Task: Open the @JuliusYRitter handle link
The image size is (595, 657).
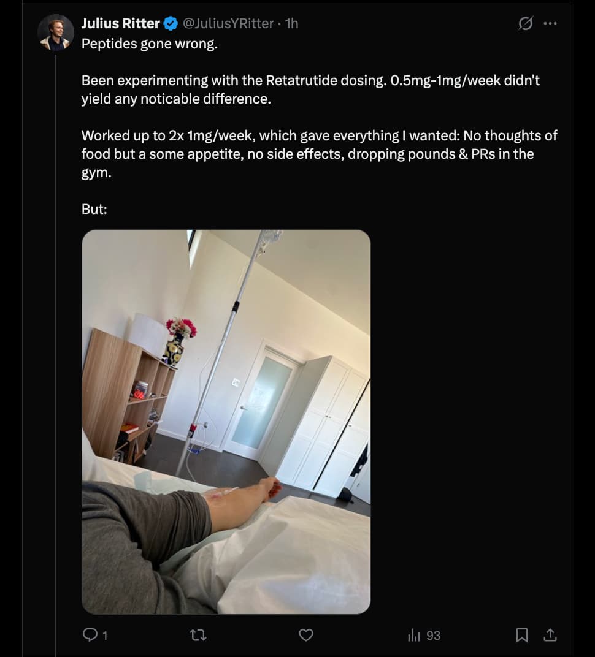Action: coord(228,23)
